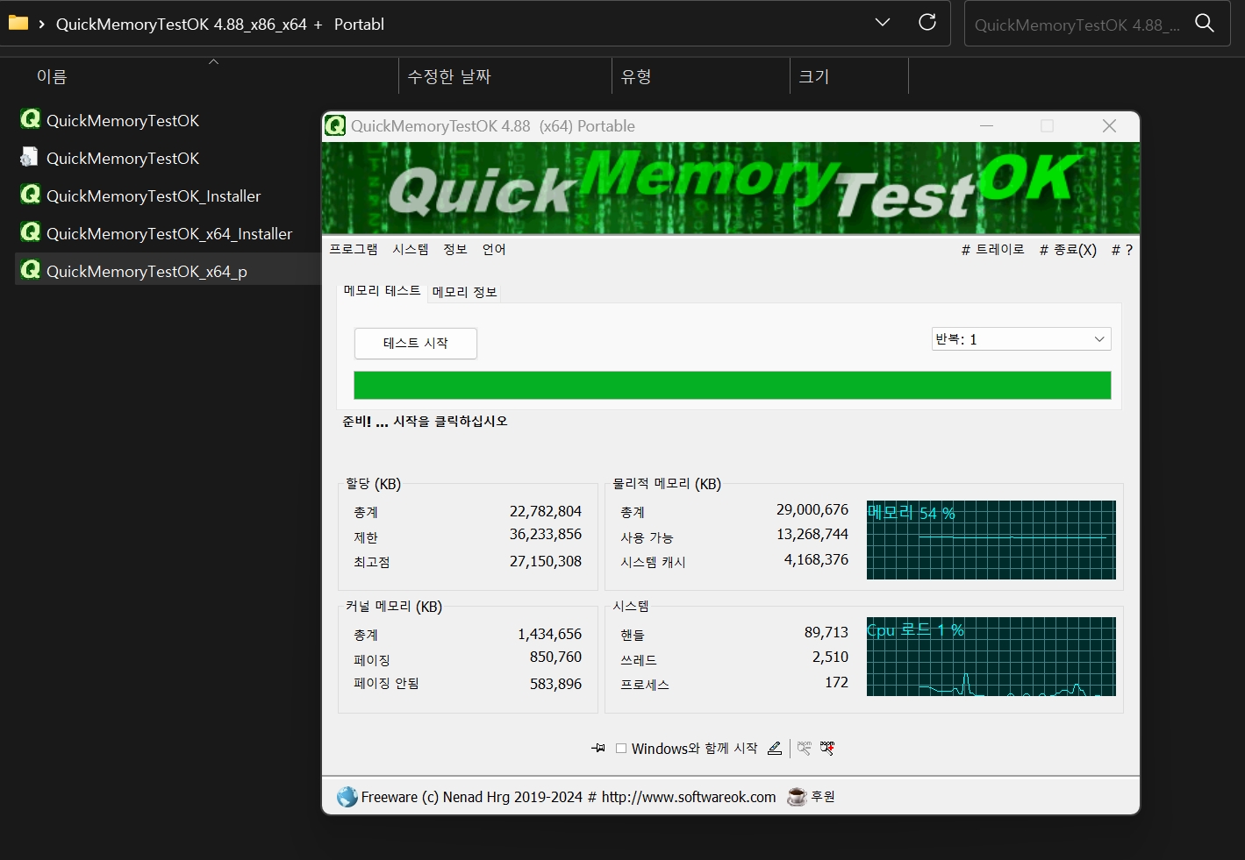Open the 언어 menu
Image resolution: width=1245 pixels, height=860 pixels.
494,250
